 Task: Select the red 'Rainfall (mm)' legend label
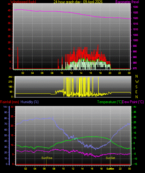coord(9,102)
